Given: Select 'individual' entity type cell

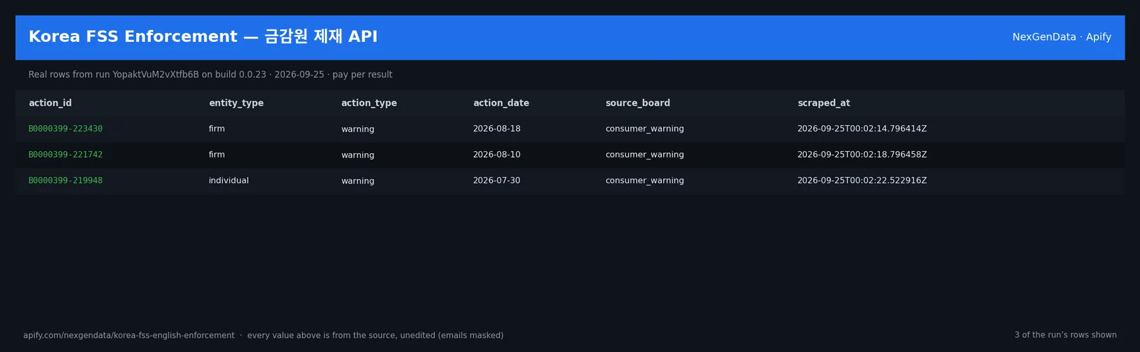Looking at the screenshot, I should tap(229, 180).
